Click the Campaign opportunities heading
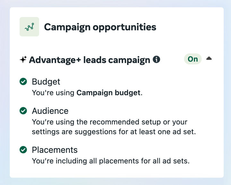The height and width of the screenshot is (185, 231). click(100, 27)
